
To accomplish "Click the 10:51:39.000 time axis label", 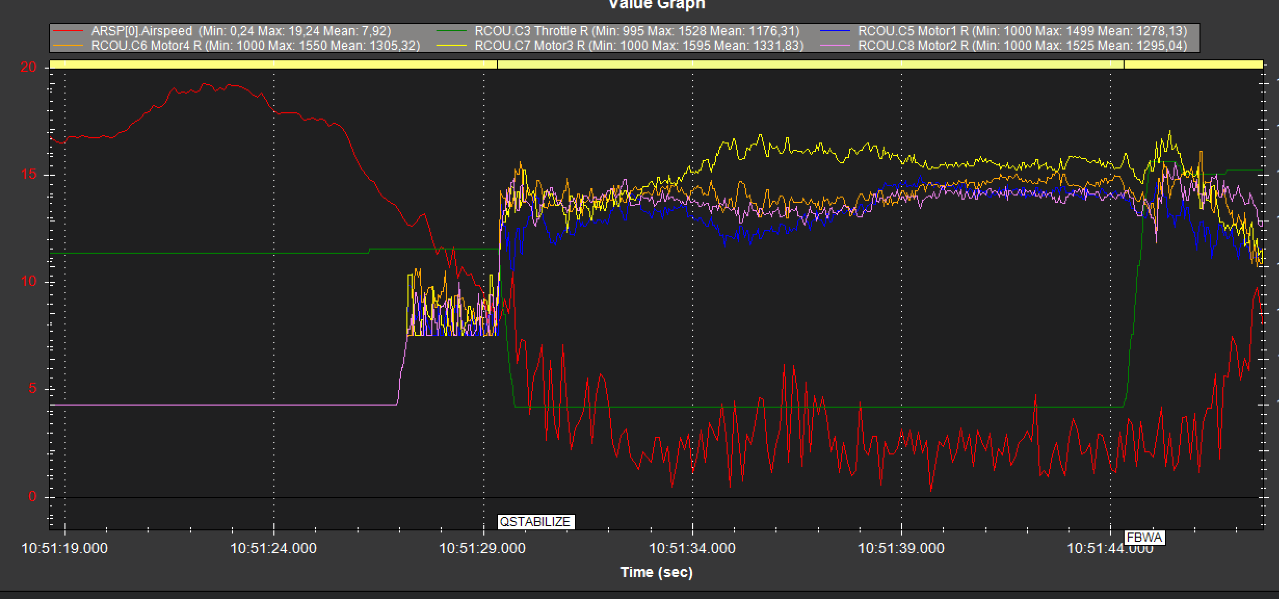I will click(901, 548).
